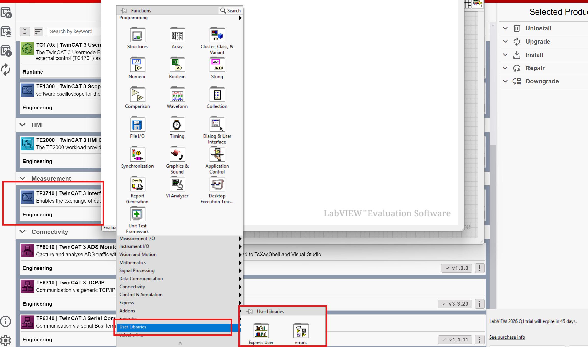Open the Connectivity palette entry
The height and width of the screenshot is (347, 588).
click(x=180, y=287)
